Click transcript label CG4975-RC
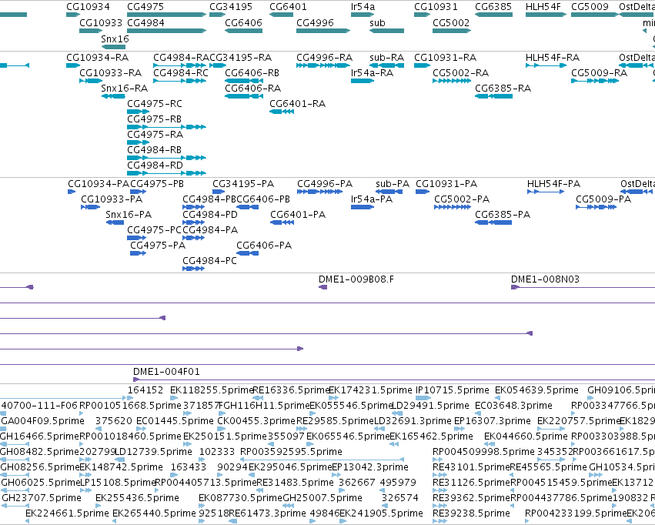Image resolution: width=655 pixels, height=525 pixels. point(155,104)
